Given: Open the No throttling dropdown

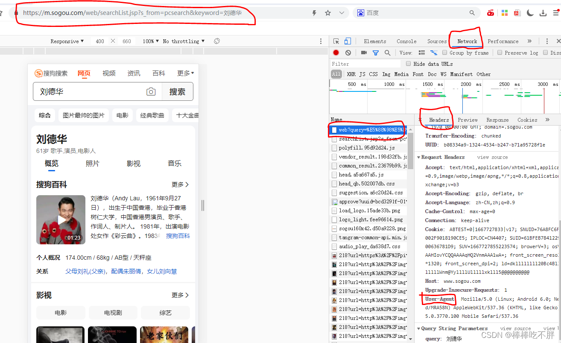Looking at the screenshot, I should coord(184,41).
